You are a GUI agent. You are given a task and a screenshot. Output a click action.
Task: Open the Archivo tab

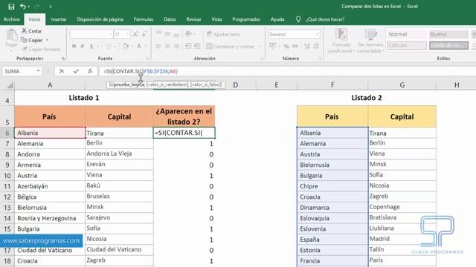(12, 19)
